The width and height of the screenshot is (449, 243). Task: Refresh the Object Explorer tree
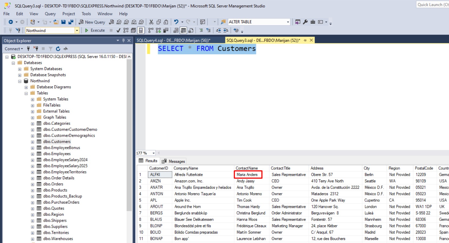(58, 49)
